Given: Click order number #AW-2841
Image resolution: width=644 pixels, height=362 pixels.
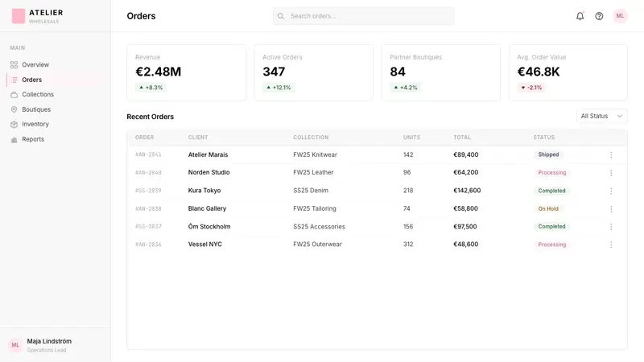Looking at the screenshot, I should (148, 154).
